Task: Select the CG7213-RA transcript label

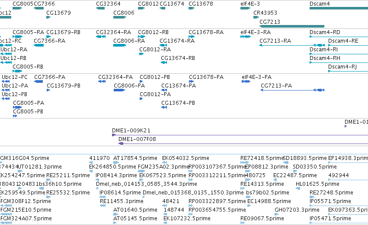Action: tap(275, 41)
